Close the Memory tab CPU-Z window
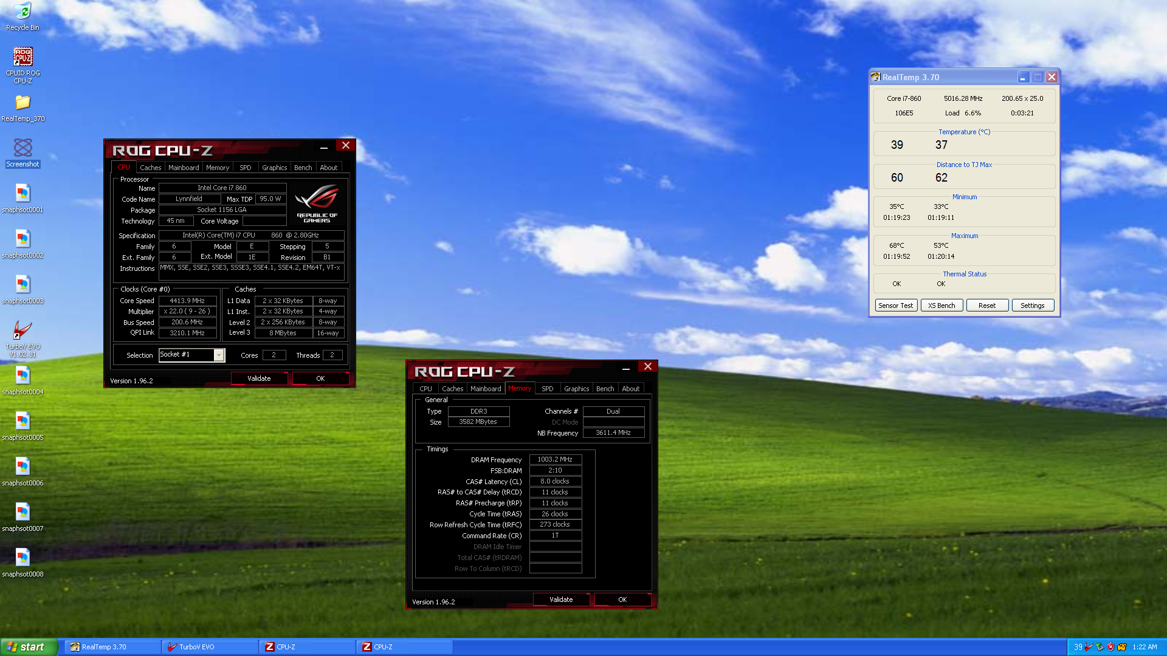Screen dimensions: 1167x656 pyautogui.click(x=648, y=367)
